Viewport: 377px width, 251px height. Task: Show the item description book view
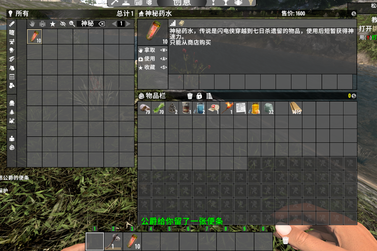181,23
